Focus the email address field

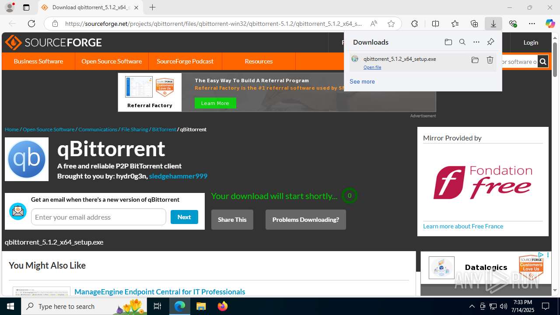tap(98, 217)
